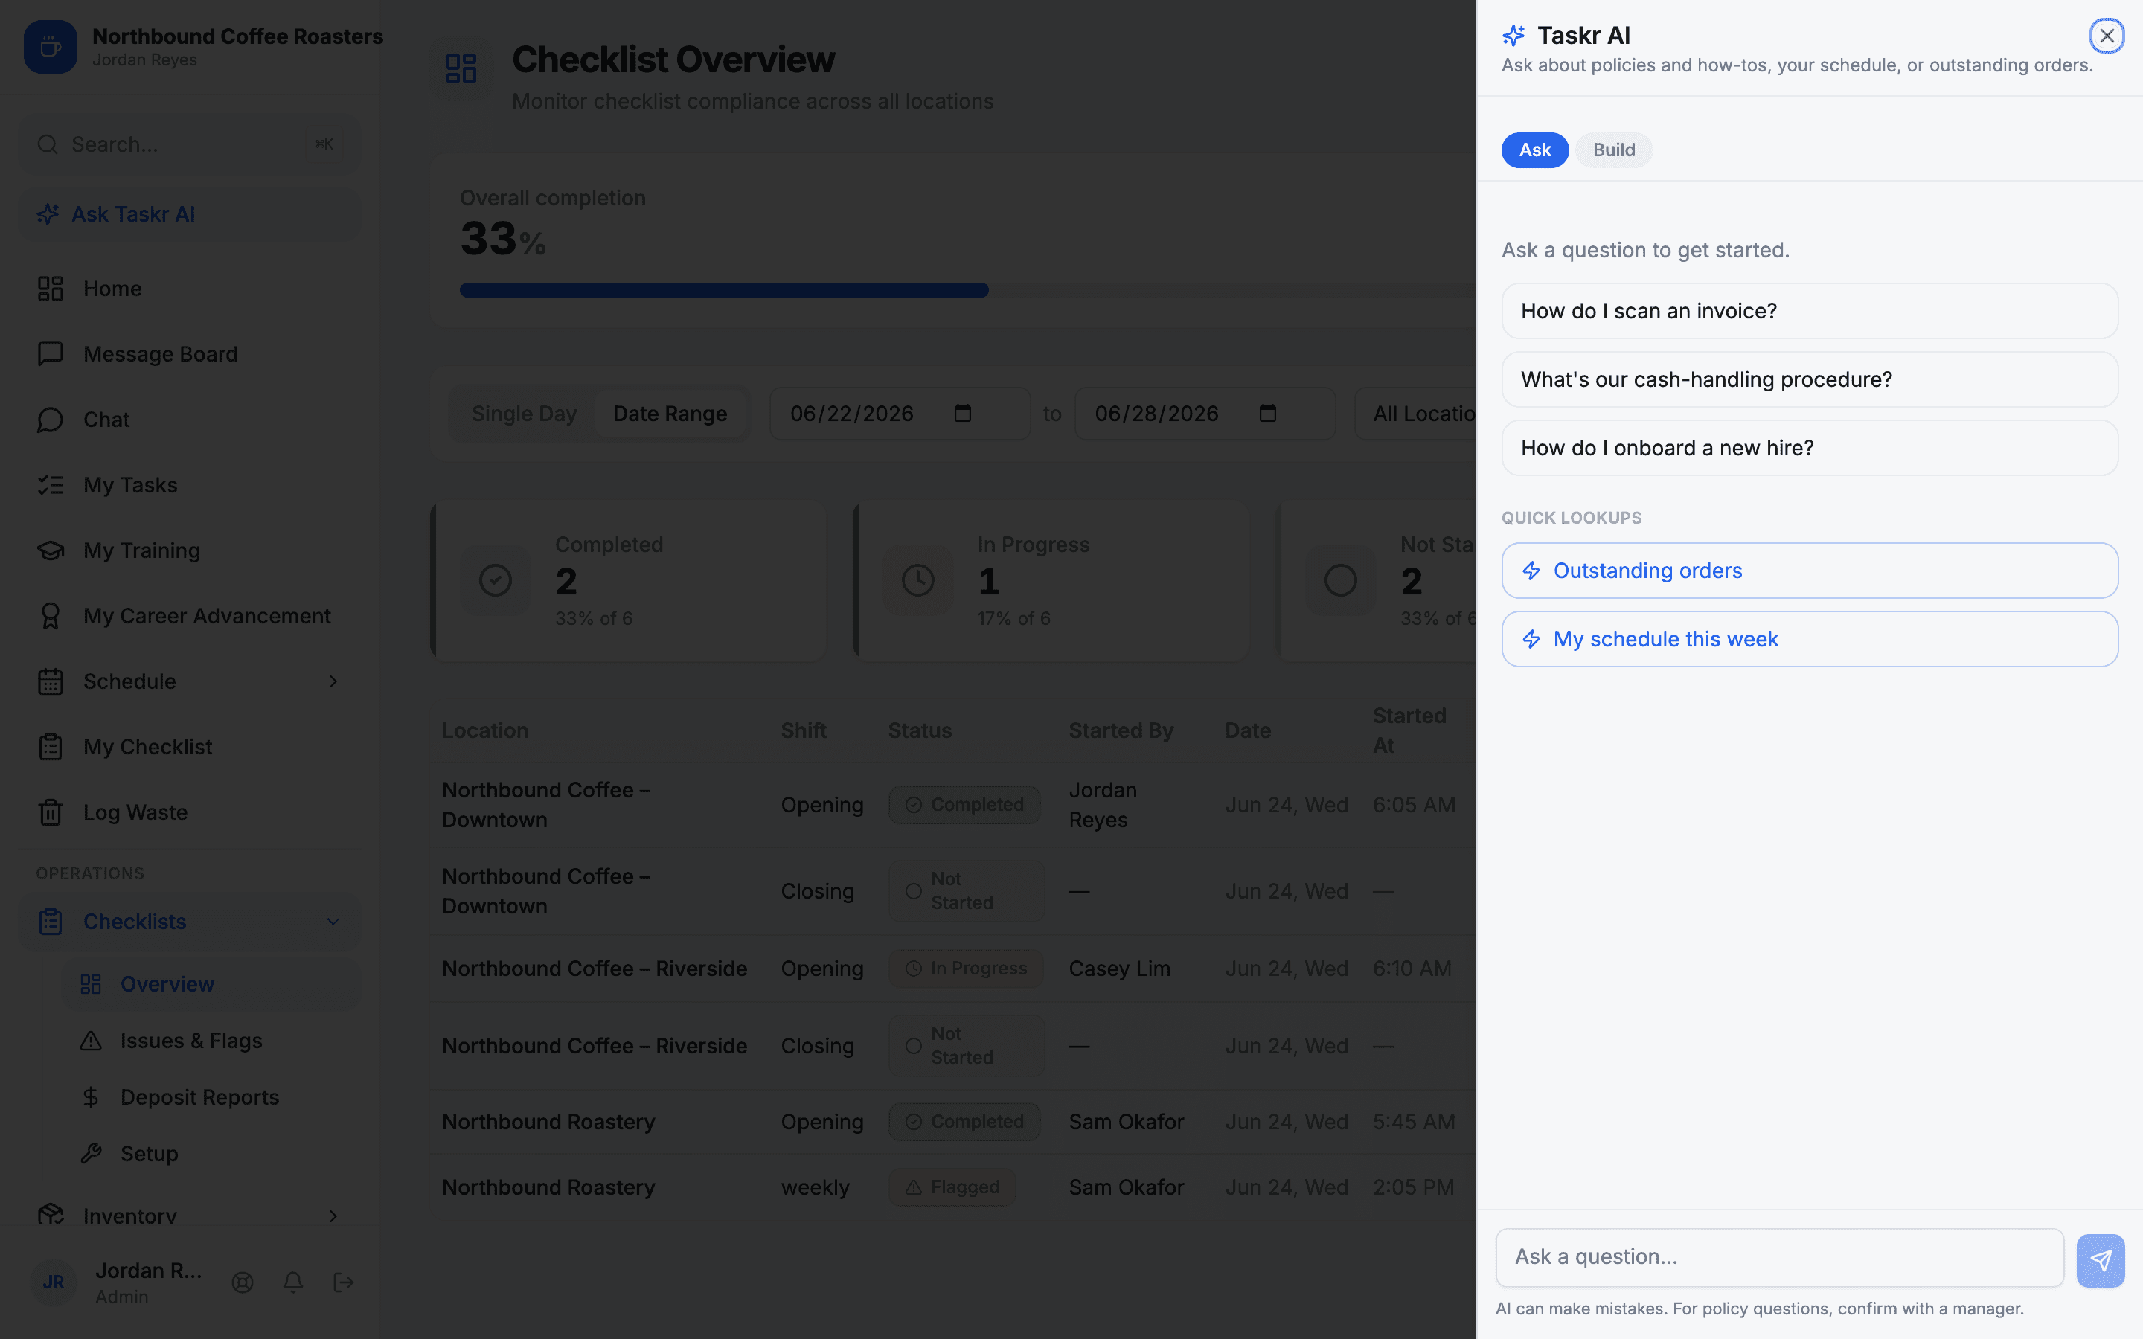Screen dimensions: 2143x1339
Task: Collapse the Checklists section chevron
Action: coord(333,922)
